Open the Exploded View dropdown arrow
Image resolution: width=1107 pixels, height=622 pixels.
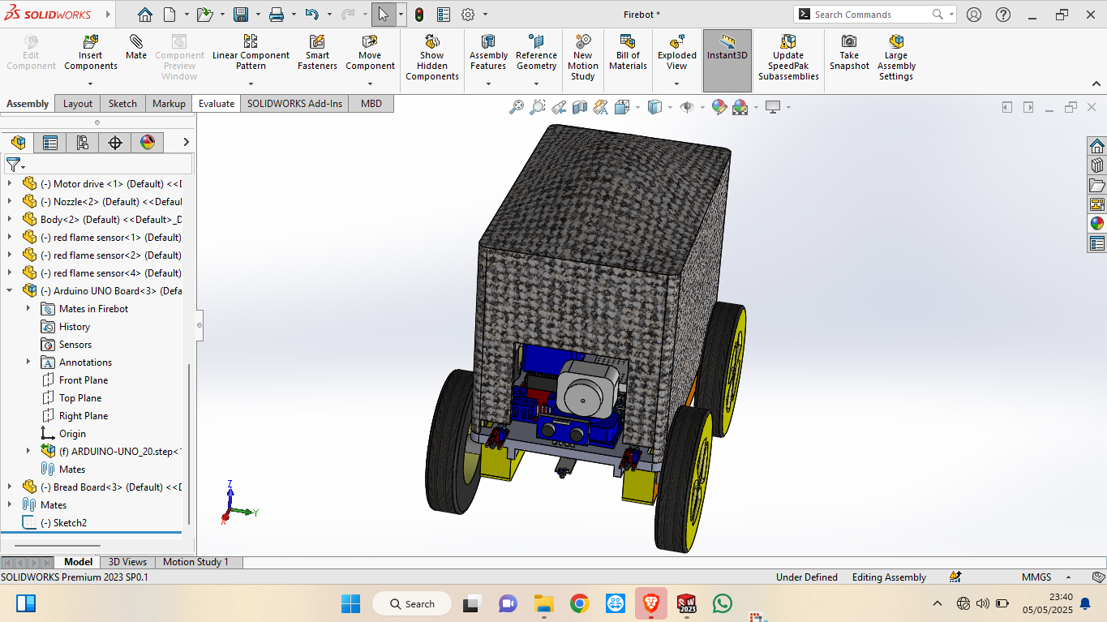tap(677, 84)
